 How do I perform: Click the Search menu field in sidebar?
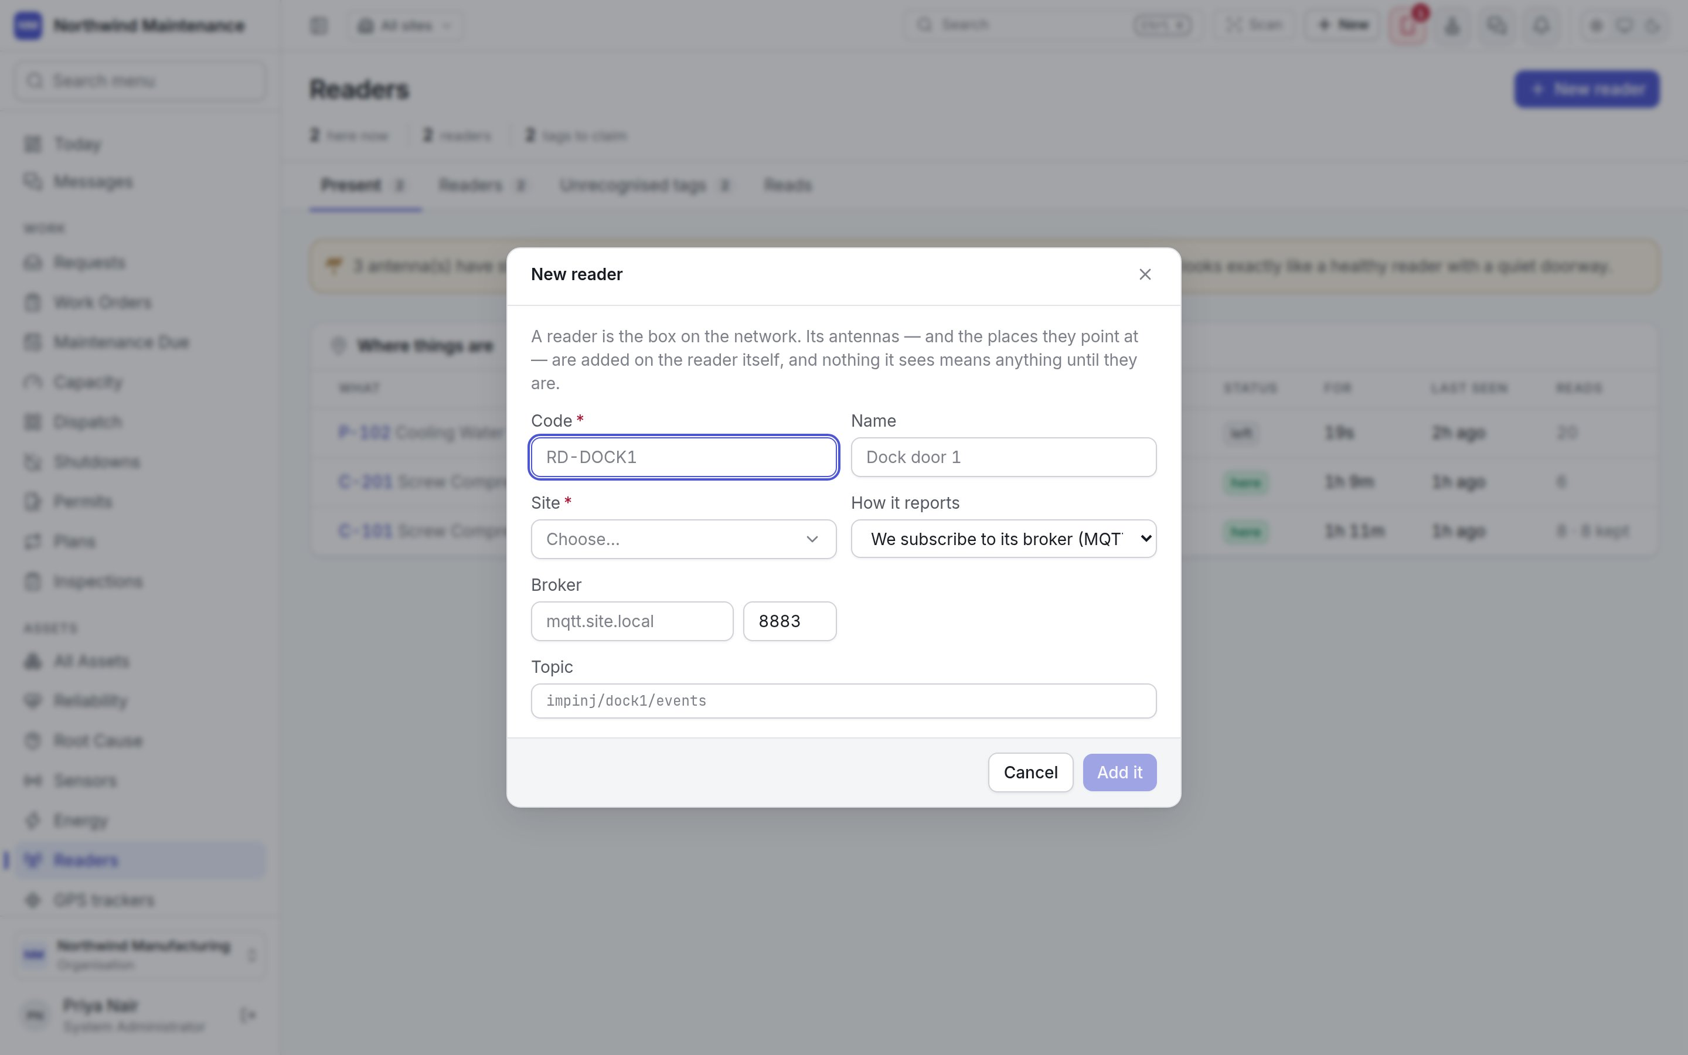pos(139,81)
